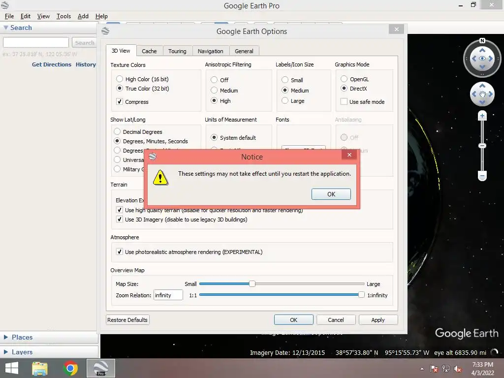
Task: Click the hand move joystick center
Action: point(482,94)
